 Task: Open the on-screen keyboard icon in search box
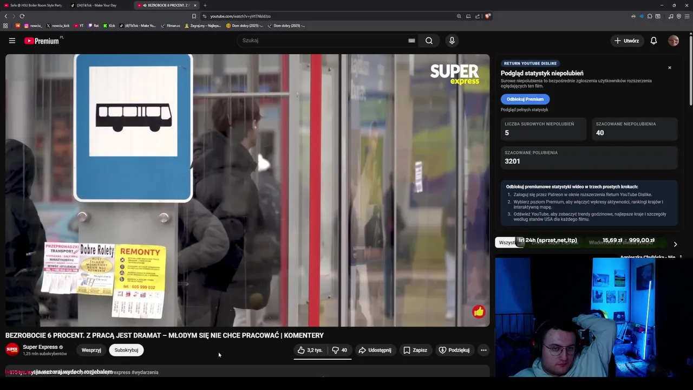pos(411,41)
